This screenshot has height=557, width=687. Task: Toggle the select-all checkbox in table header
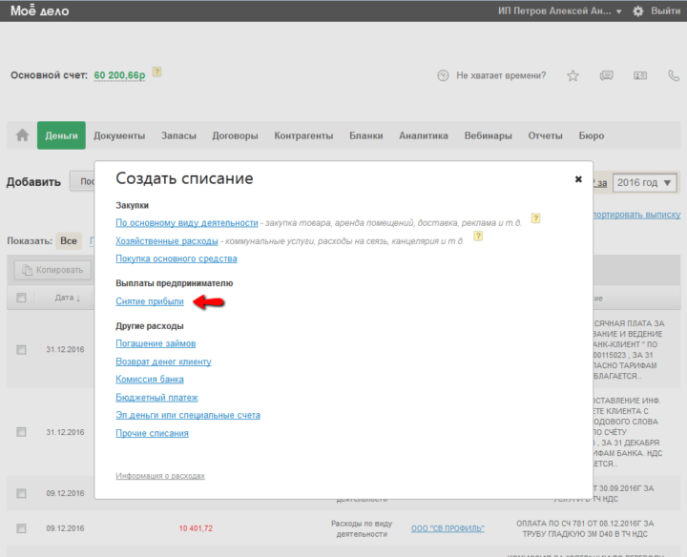tap(21, 298)
